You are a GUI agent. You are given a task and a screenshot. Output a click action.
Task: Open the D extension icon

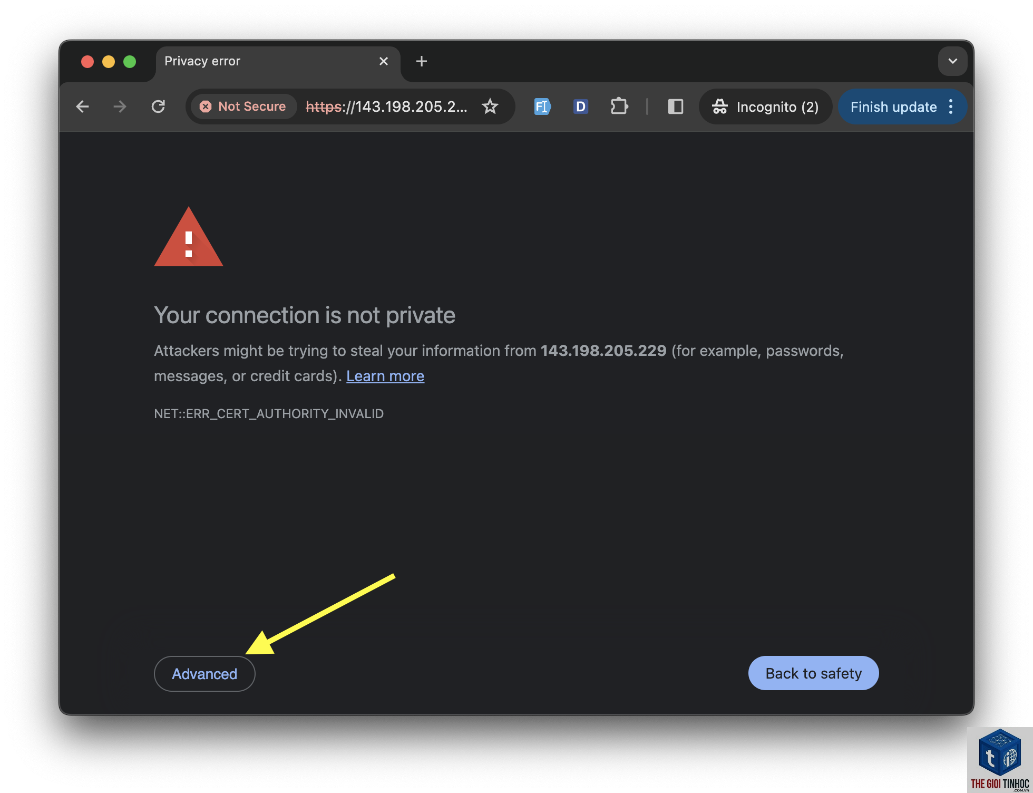[580, 107]
